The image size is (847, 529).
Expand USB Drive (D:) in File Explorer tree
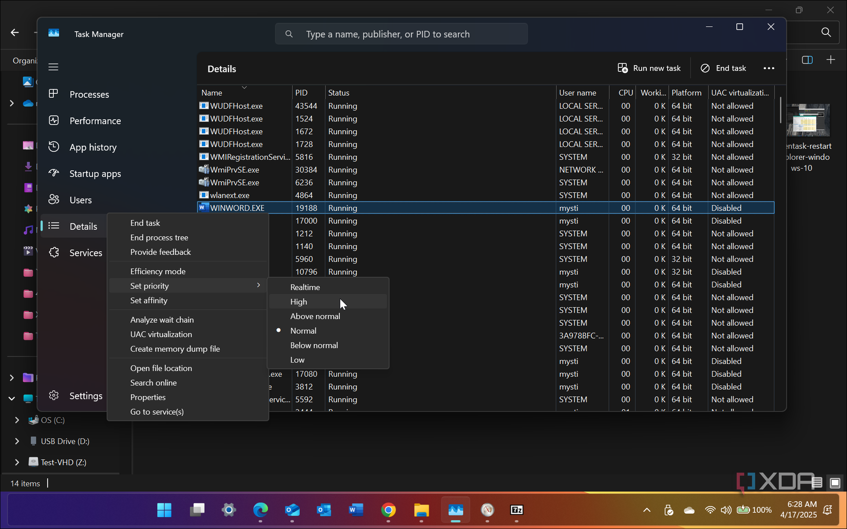pyautogui.click(x=17, y=441)
